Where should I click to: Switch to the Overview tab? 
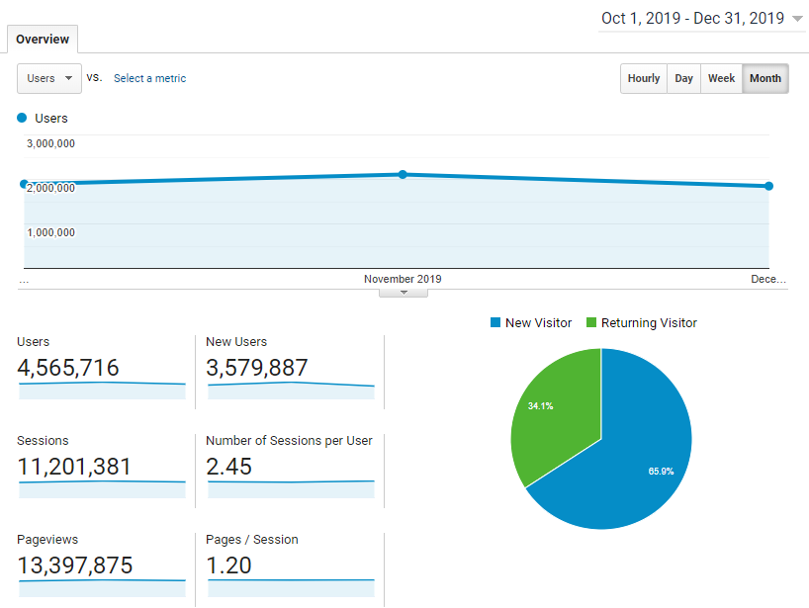pyautogui.click(x=43, y=40)
